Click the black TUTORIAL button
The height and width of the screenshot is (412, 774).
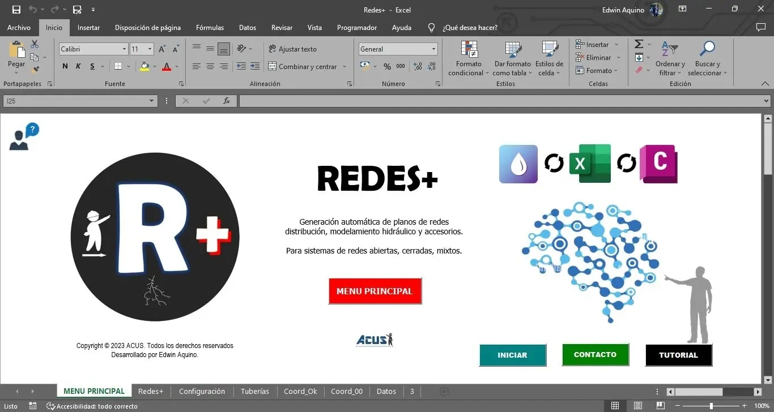pos(678,355)
